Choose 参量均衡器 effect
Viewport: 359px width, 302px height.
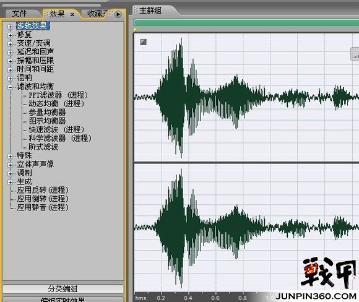tap(47, 112)
